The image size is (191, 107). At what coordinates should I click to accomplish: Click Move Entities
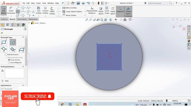click(x=69, y=15)
